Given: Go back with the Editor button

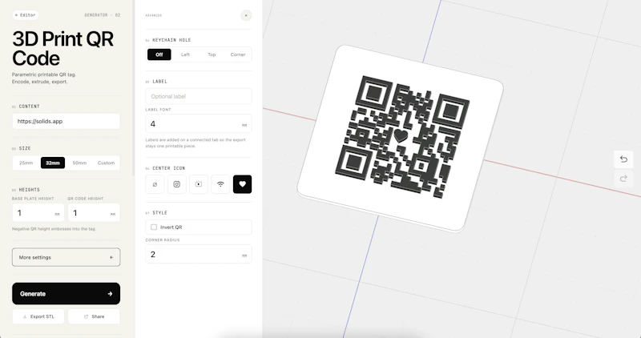Looking at the screenshot, I should 26,15.
